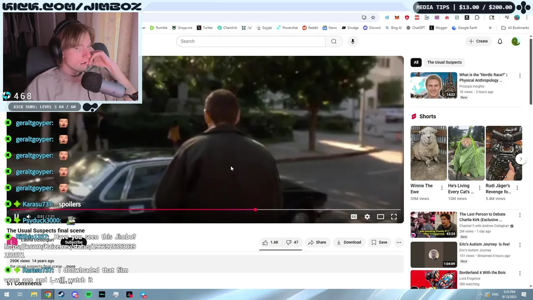The width and height of the screenshot is (533, 300).
Task: Open the YouTube account avatar menu
Action: (x=516, y=41)
